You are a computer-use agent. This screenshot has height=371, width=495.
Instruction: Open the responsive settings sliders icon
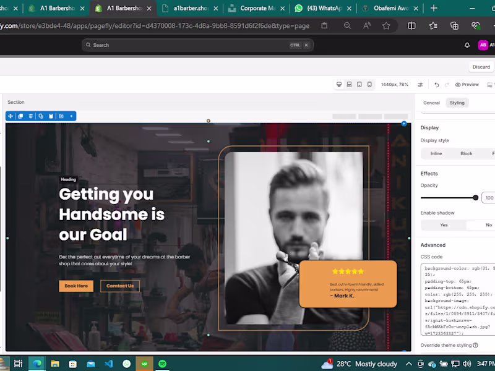tap(420, 84)
